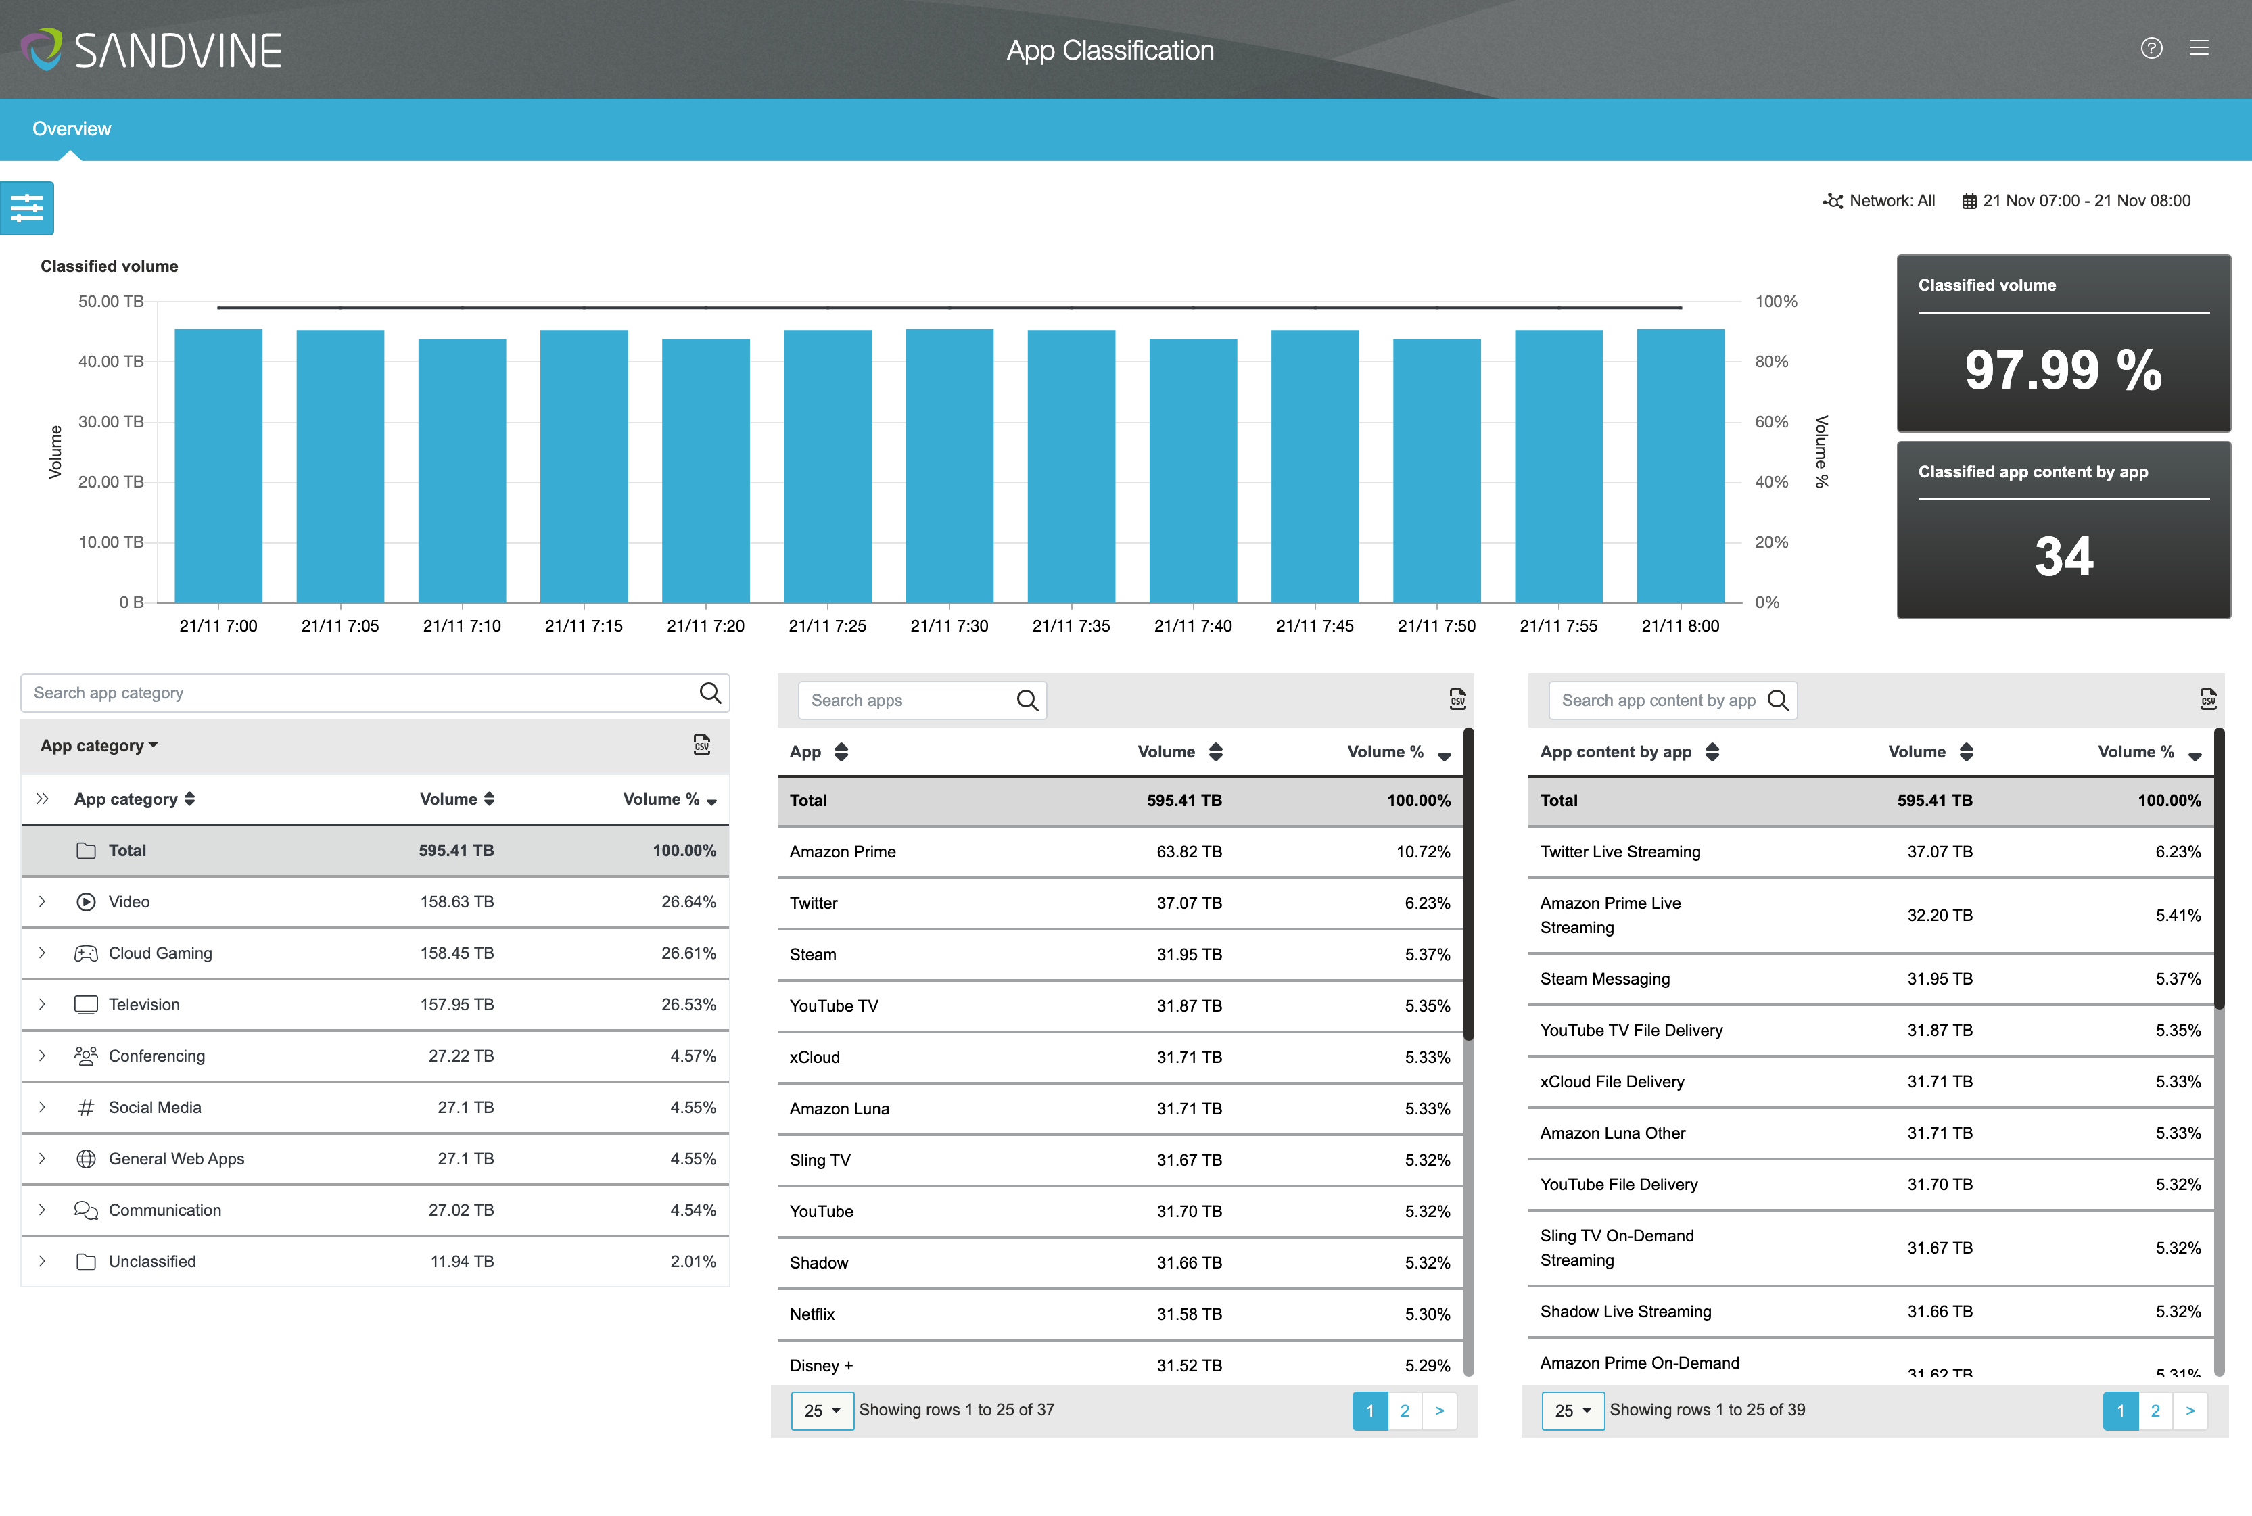
Task: Export App category table to CSV
Action: [702, 744]
